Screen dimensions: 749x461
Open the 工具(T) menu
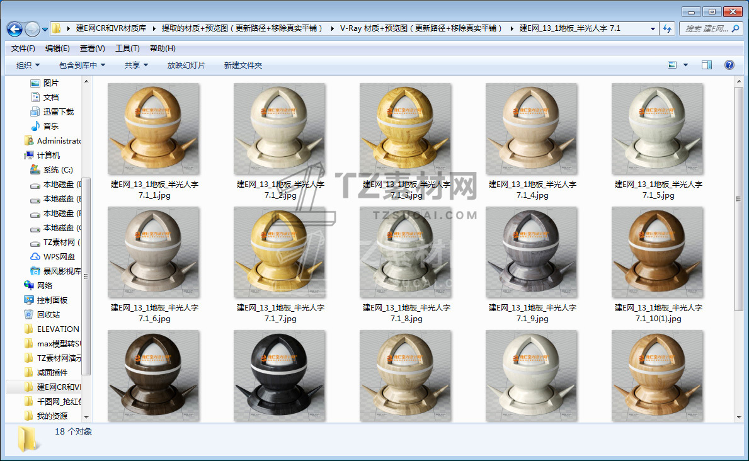tap(127, 48)
